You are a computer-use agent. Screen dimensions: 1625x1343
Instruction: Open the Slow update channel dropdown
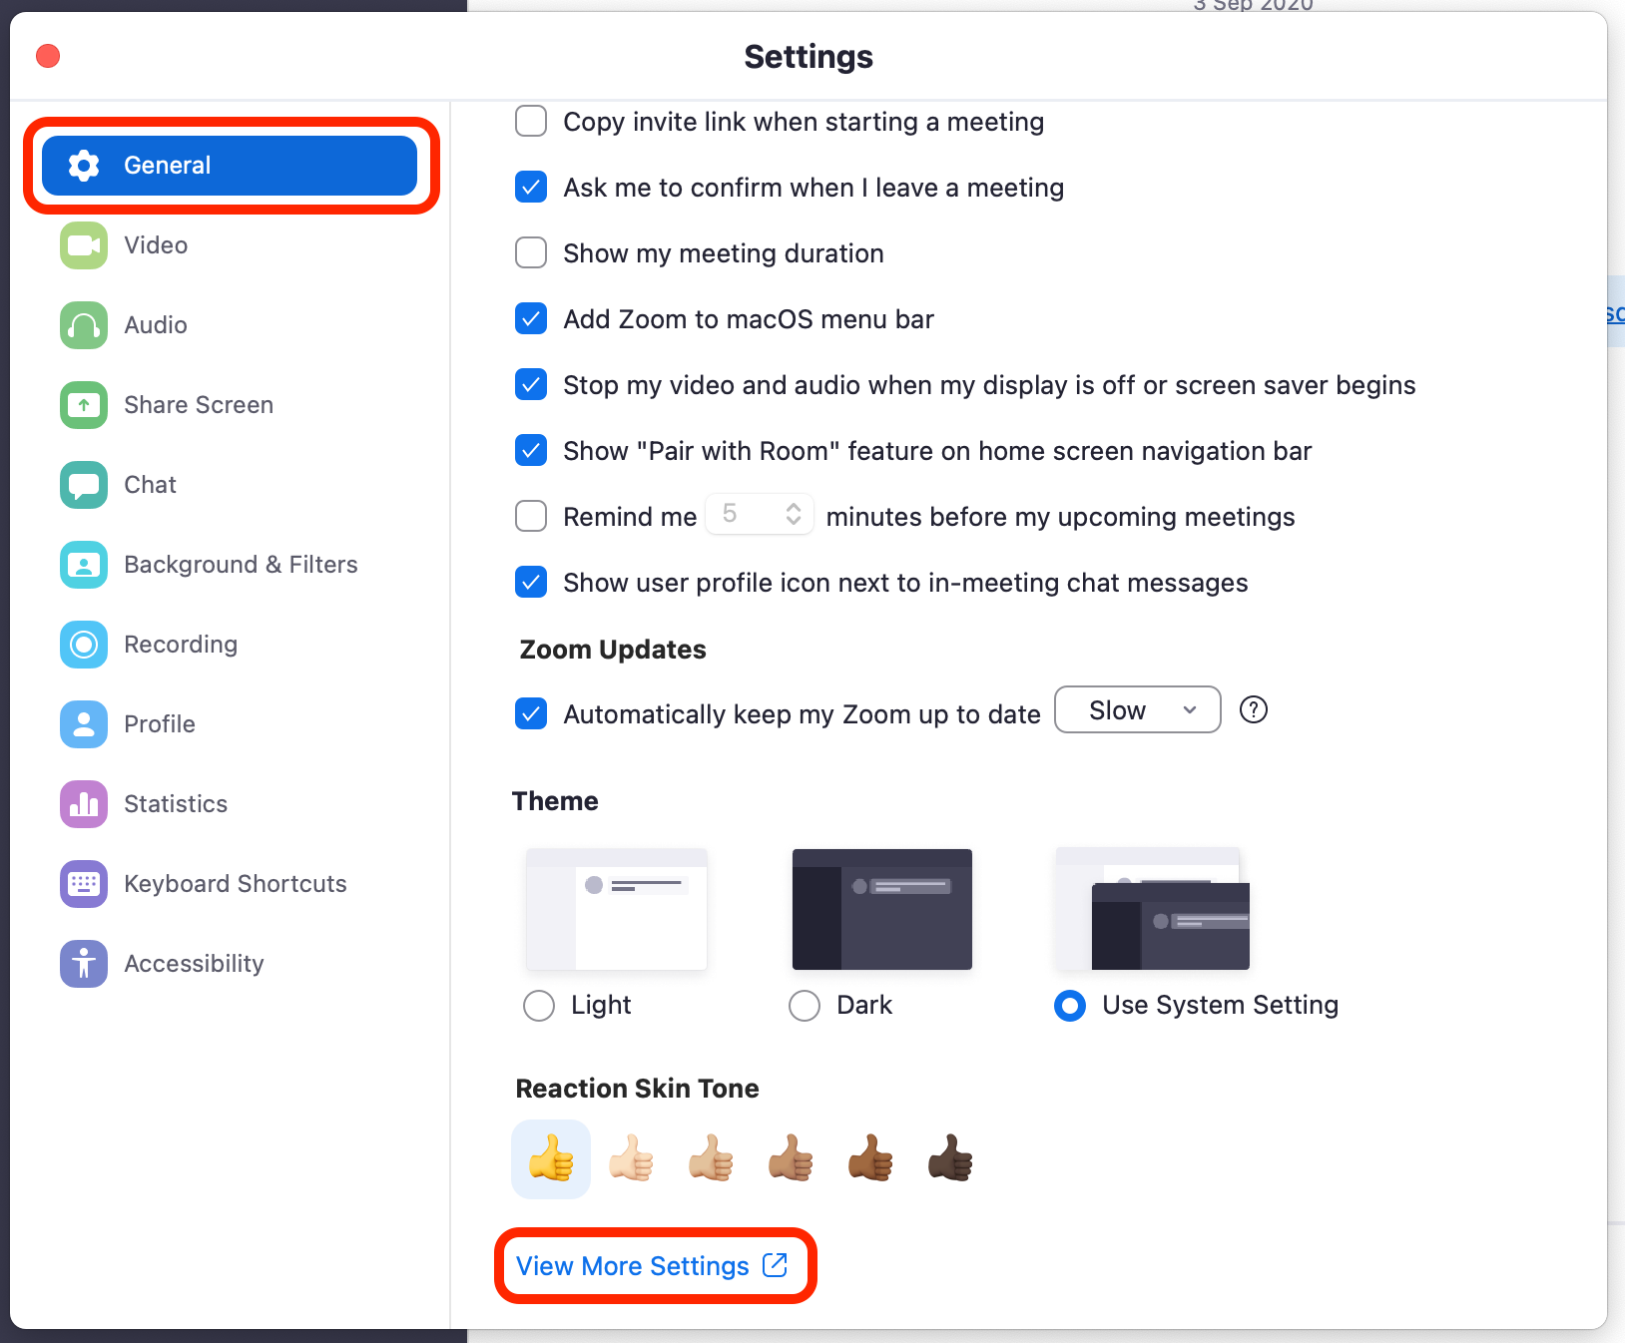pos(1138,709)
